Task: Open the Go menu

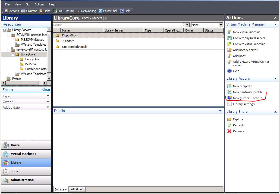Action: click(27, 4)
